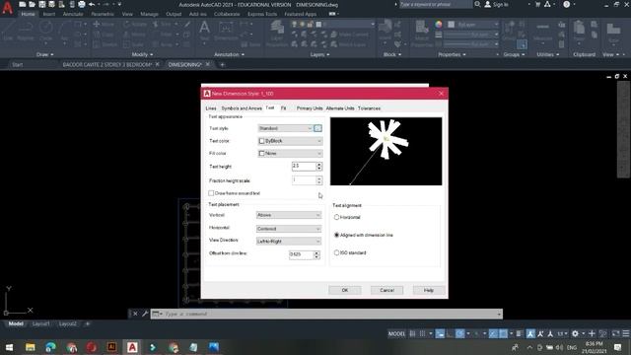Click Cancel in the dimension style dialog
Screen dimensions: 631x355
tap(386, 290)
